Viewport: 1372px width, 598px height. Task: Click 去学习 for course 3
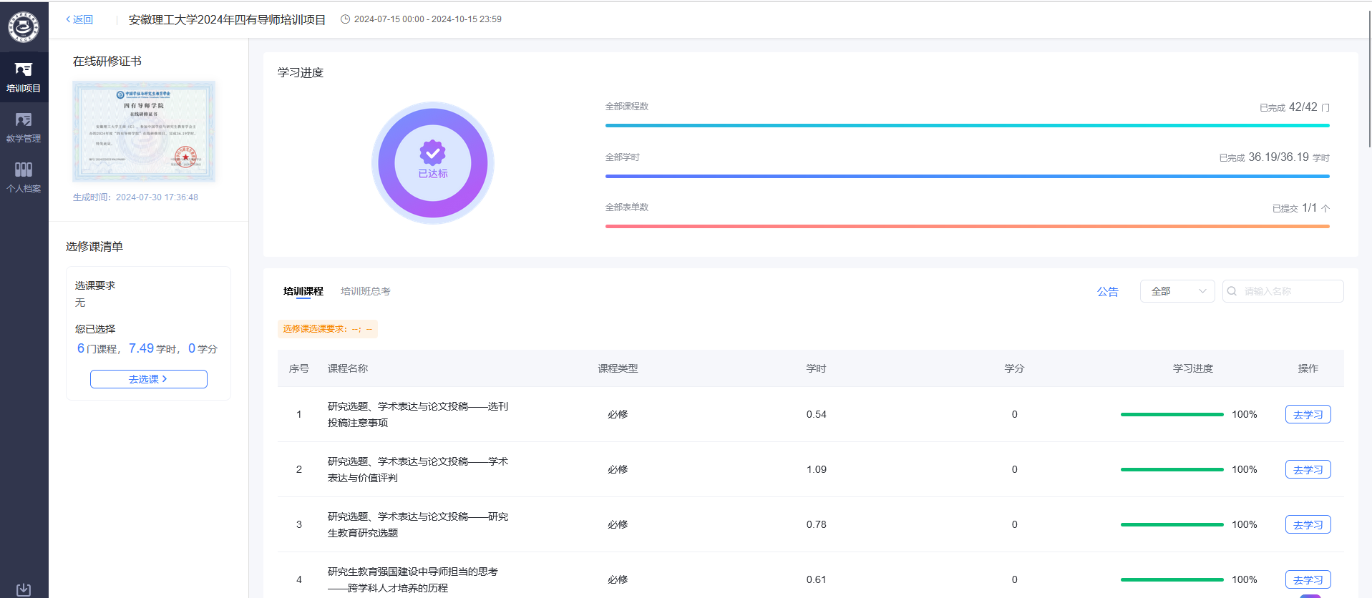click(1308, 525)
